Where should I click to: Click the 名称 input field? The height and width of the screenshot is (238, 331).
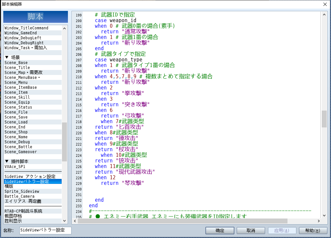(45, 230)
